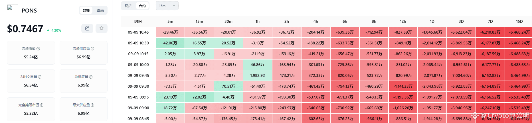Click the star favorite icon
This screenshot has width=532, height=123.
[102, 28]
